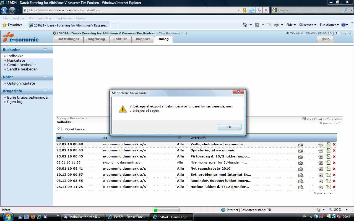Screen dimensions: 354x221
Task: Delete the Nyt regnskabsår 2010 message
Action: [x=334, y=169]
